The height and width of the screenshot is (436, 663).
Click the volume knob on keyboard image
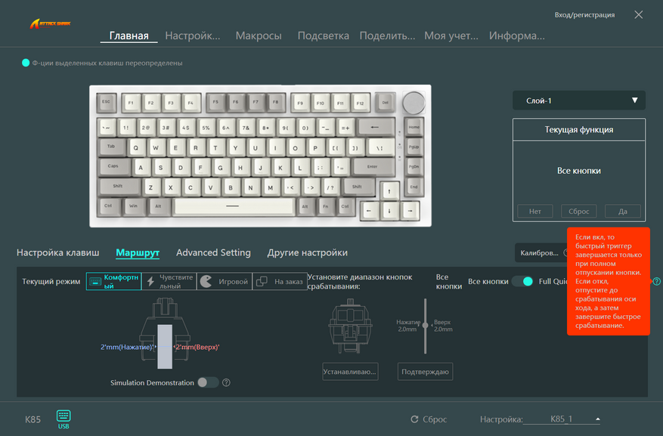tap(414, 103)
